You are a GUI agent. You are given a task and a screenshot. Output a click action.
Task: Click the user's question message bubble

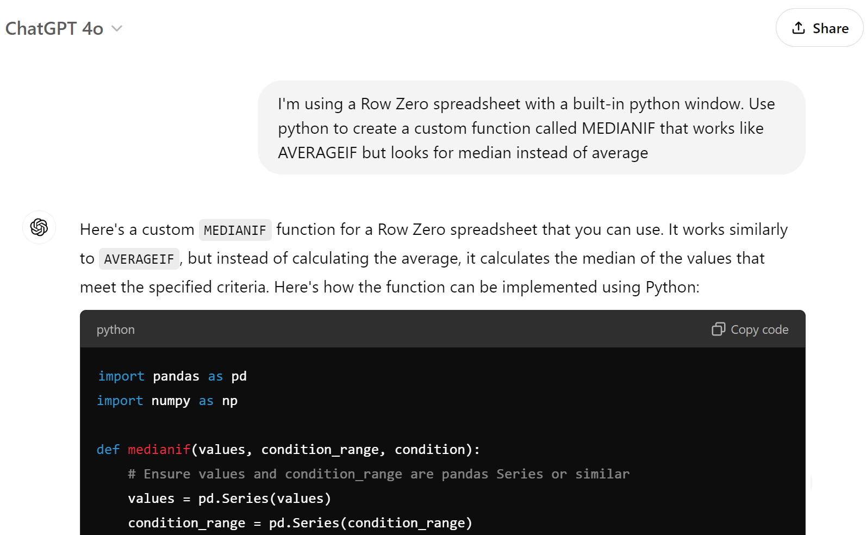(532, 128)
